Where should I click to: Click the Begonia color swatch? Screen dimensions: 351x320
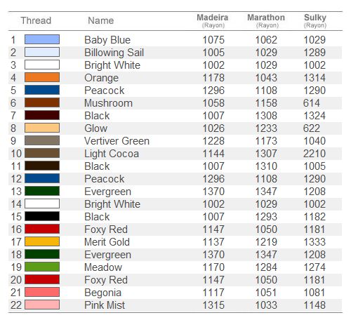pyautogui.click(x=42, y=292)
